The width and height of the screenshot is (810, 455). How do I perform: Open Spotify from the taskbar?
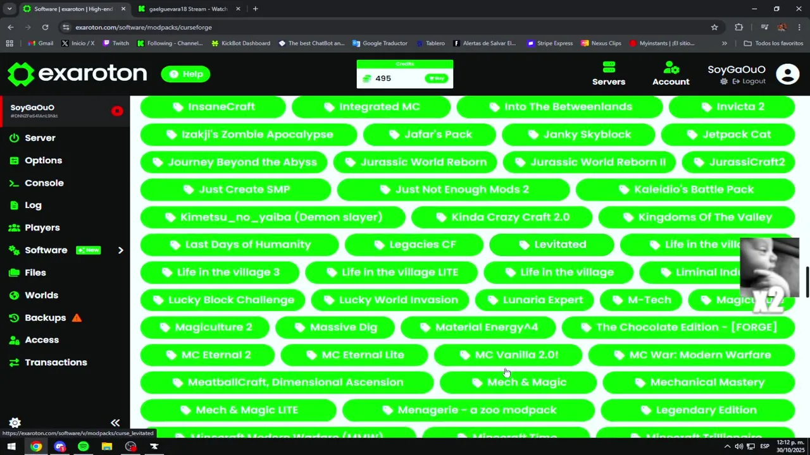click(83, 447)
